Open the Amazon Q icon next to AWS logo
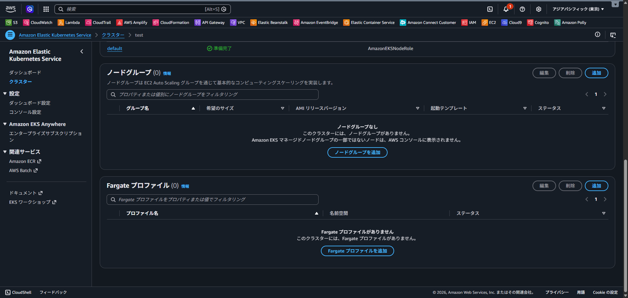This screenshot has width=628, height=298. click(x=30, y=9)
